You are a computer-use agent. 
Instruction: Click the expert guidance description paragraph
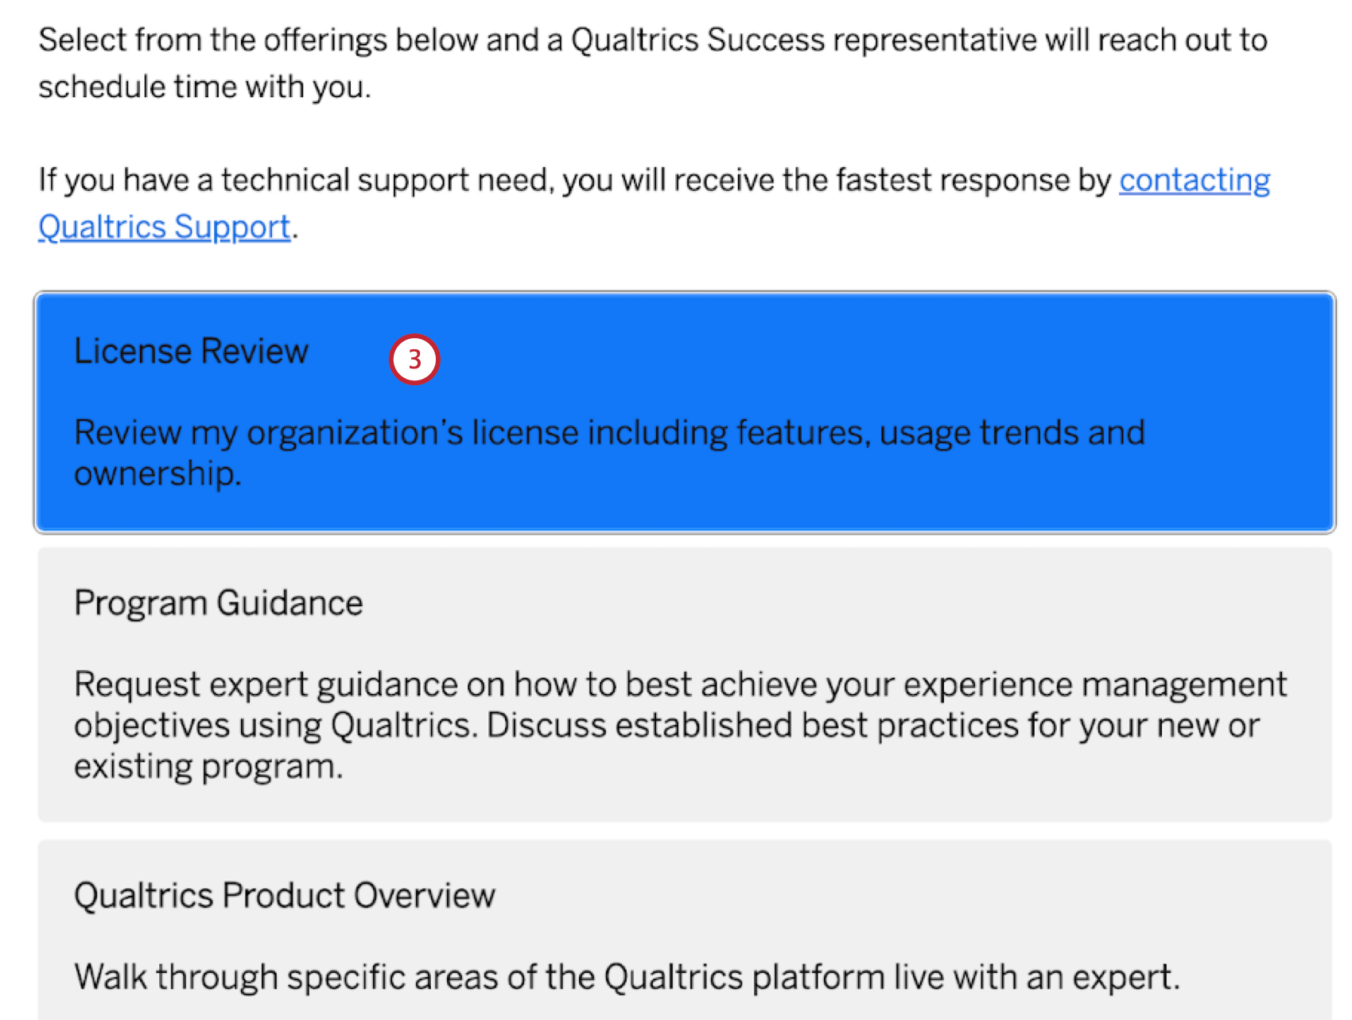[680, 725]
